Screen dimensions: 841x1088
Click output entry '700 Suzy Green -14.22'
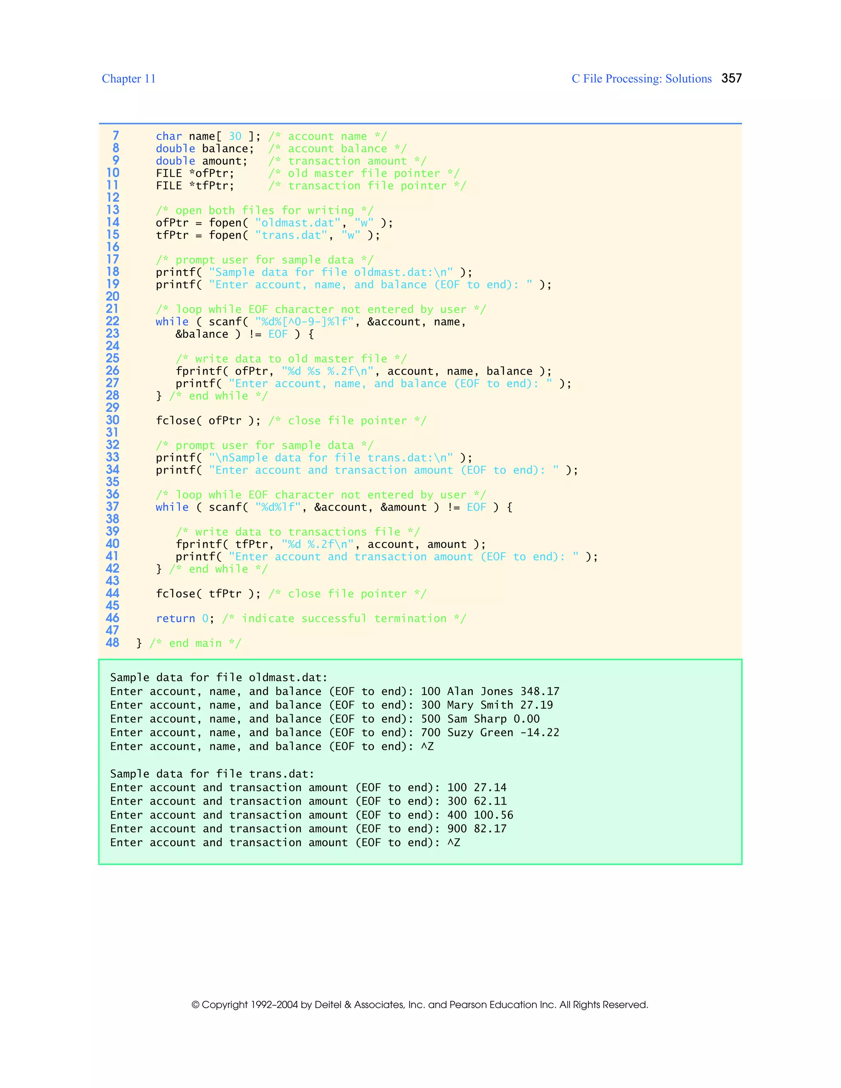click(x=490, y=733)
